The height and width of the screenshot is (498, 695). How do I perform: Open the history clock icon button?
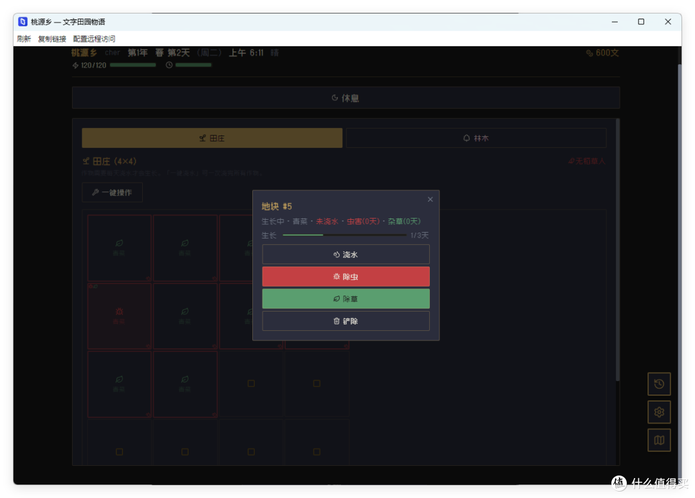(659, 384)
